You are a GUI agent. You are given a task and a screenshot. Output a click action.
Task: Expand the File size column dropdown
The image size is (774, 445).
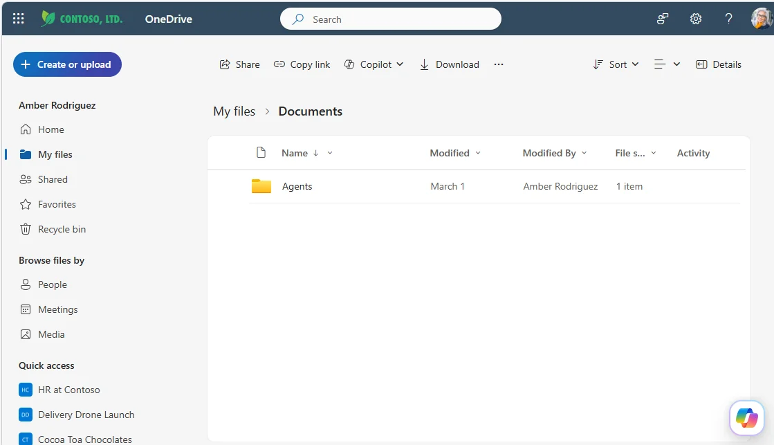point(653,153)
